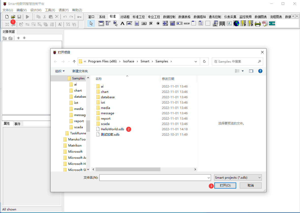Click the '在 Samples 中搜索' search box
This screenshot has width=300, height=213.
click(237, 62)
